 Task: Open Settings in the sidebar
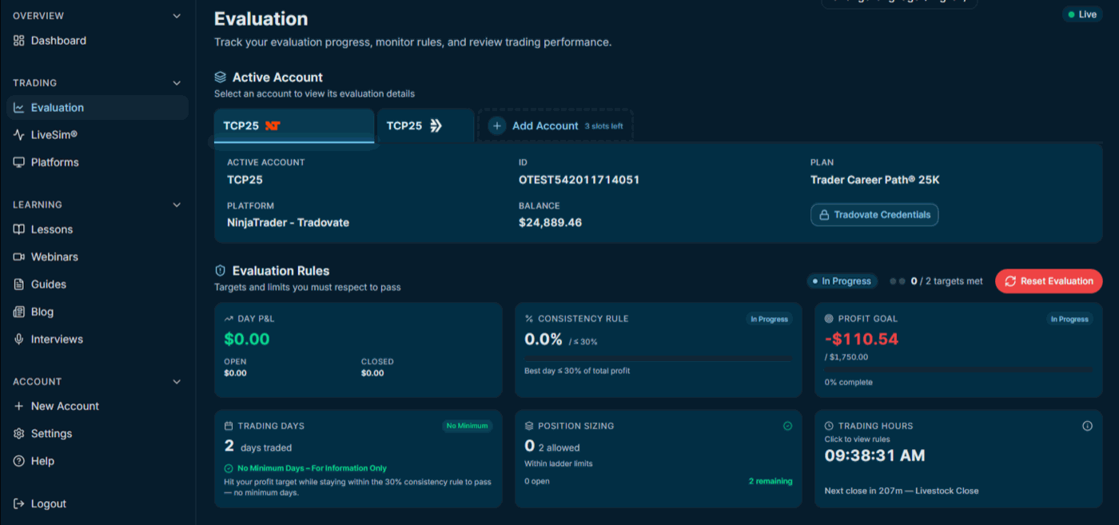pyautogui.click(x=98, y=433)
